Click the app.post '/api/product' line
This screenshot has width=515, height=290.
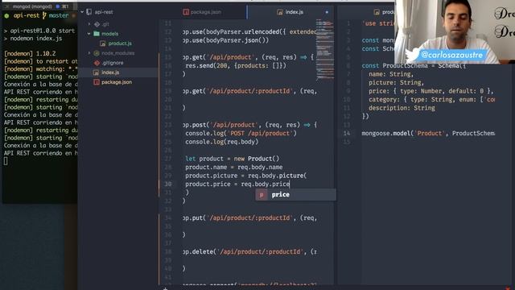point(249,125)
